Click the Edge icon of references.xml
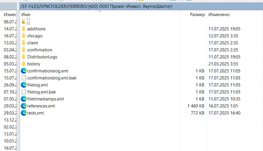Image resolution: width=263 pixels, height=151 pixels. [x=24, y=106]
